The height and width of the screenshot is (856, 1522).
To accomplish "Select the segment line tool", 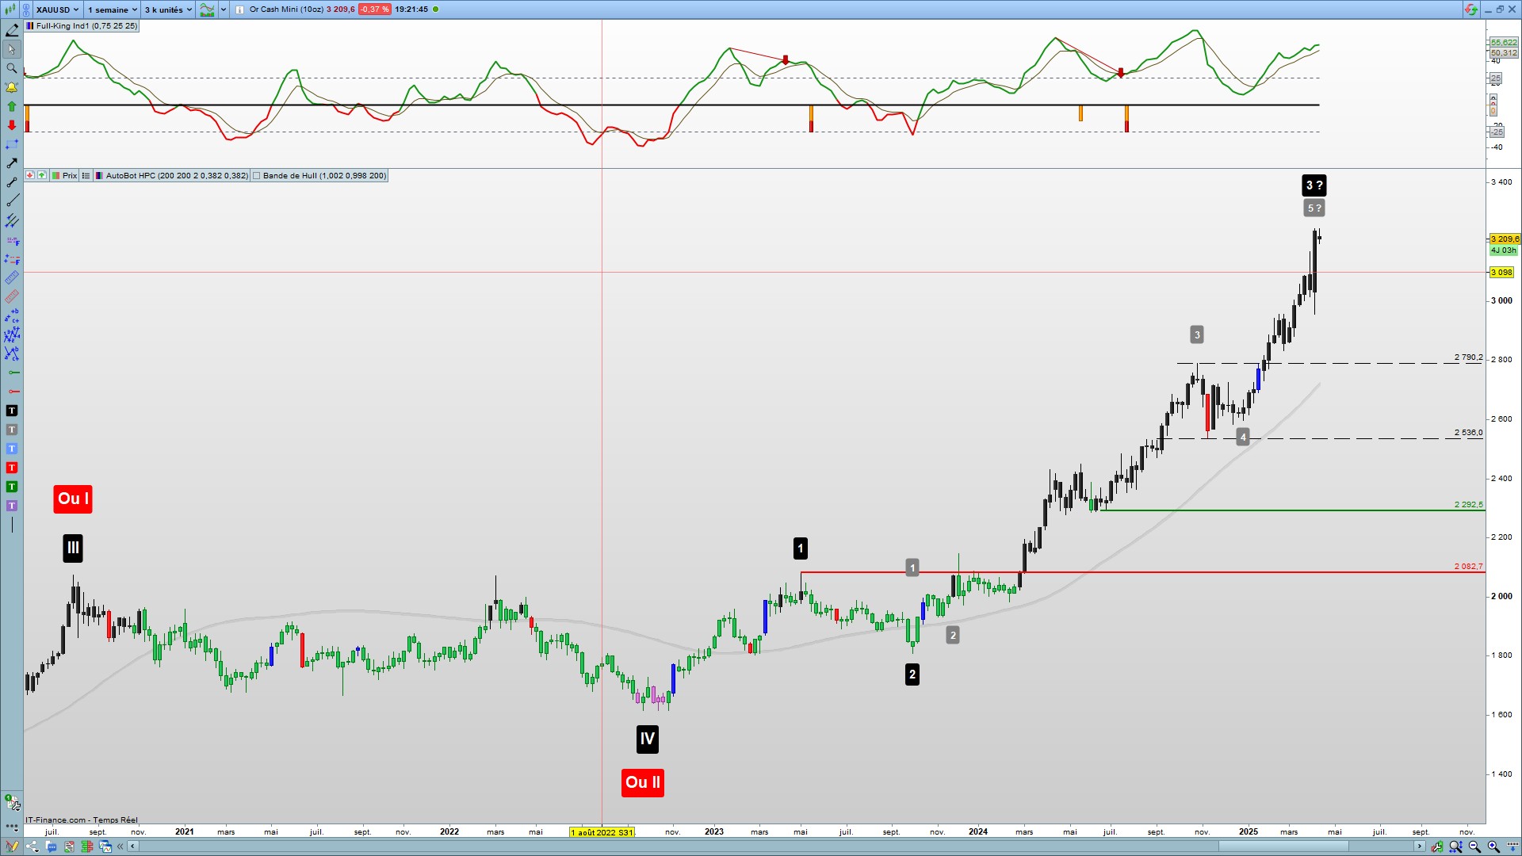I will [12, 182].
